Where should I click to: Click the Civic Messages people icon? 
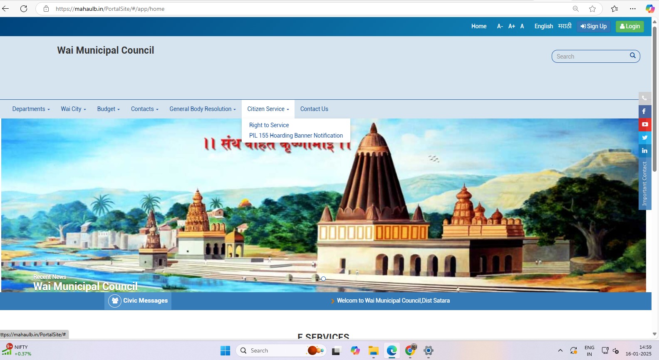115,301
